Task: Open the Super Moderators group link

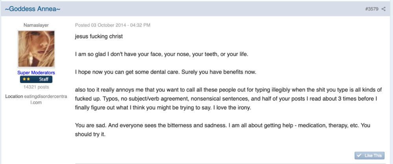Action: (x=36, y=73)
